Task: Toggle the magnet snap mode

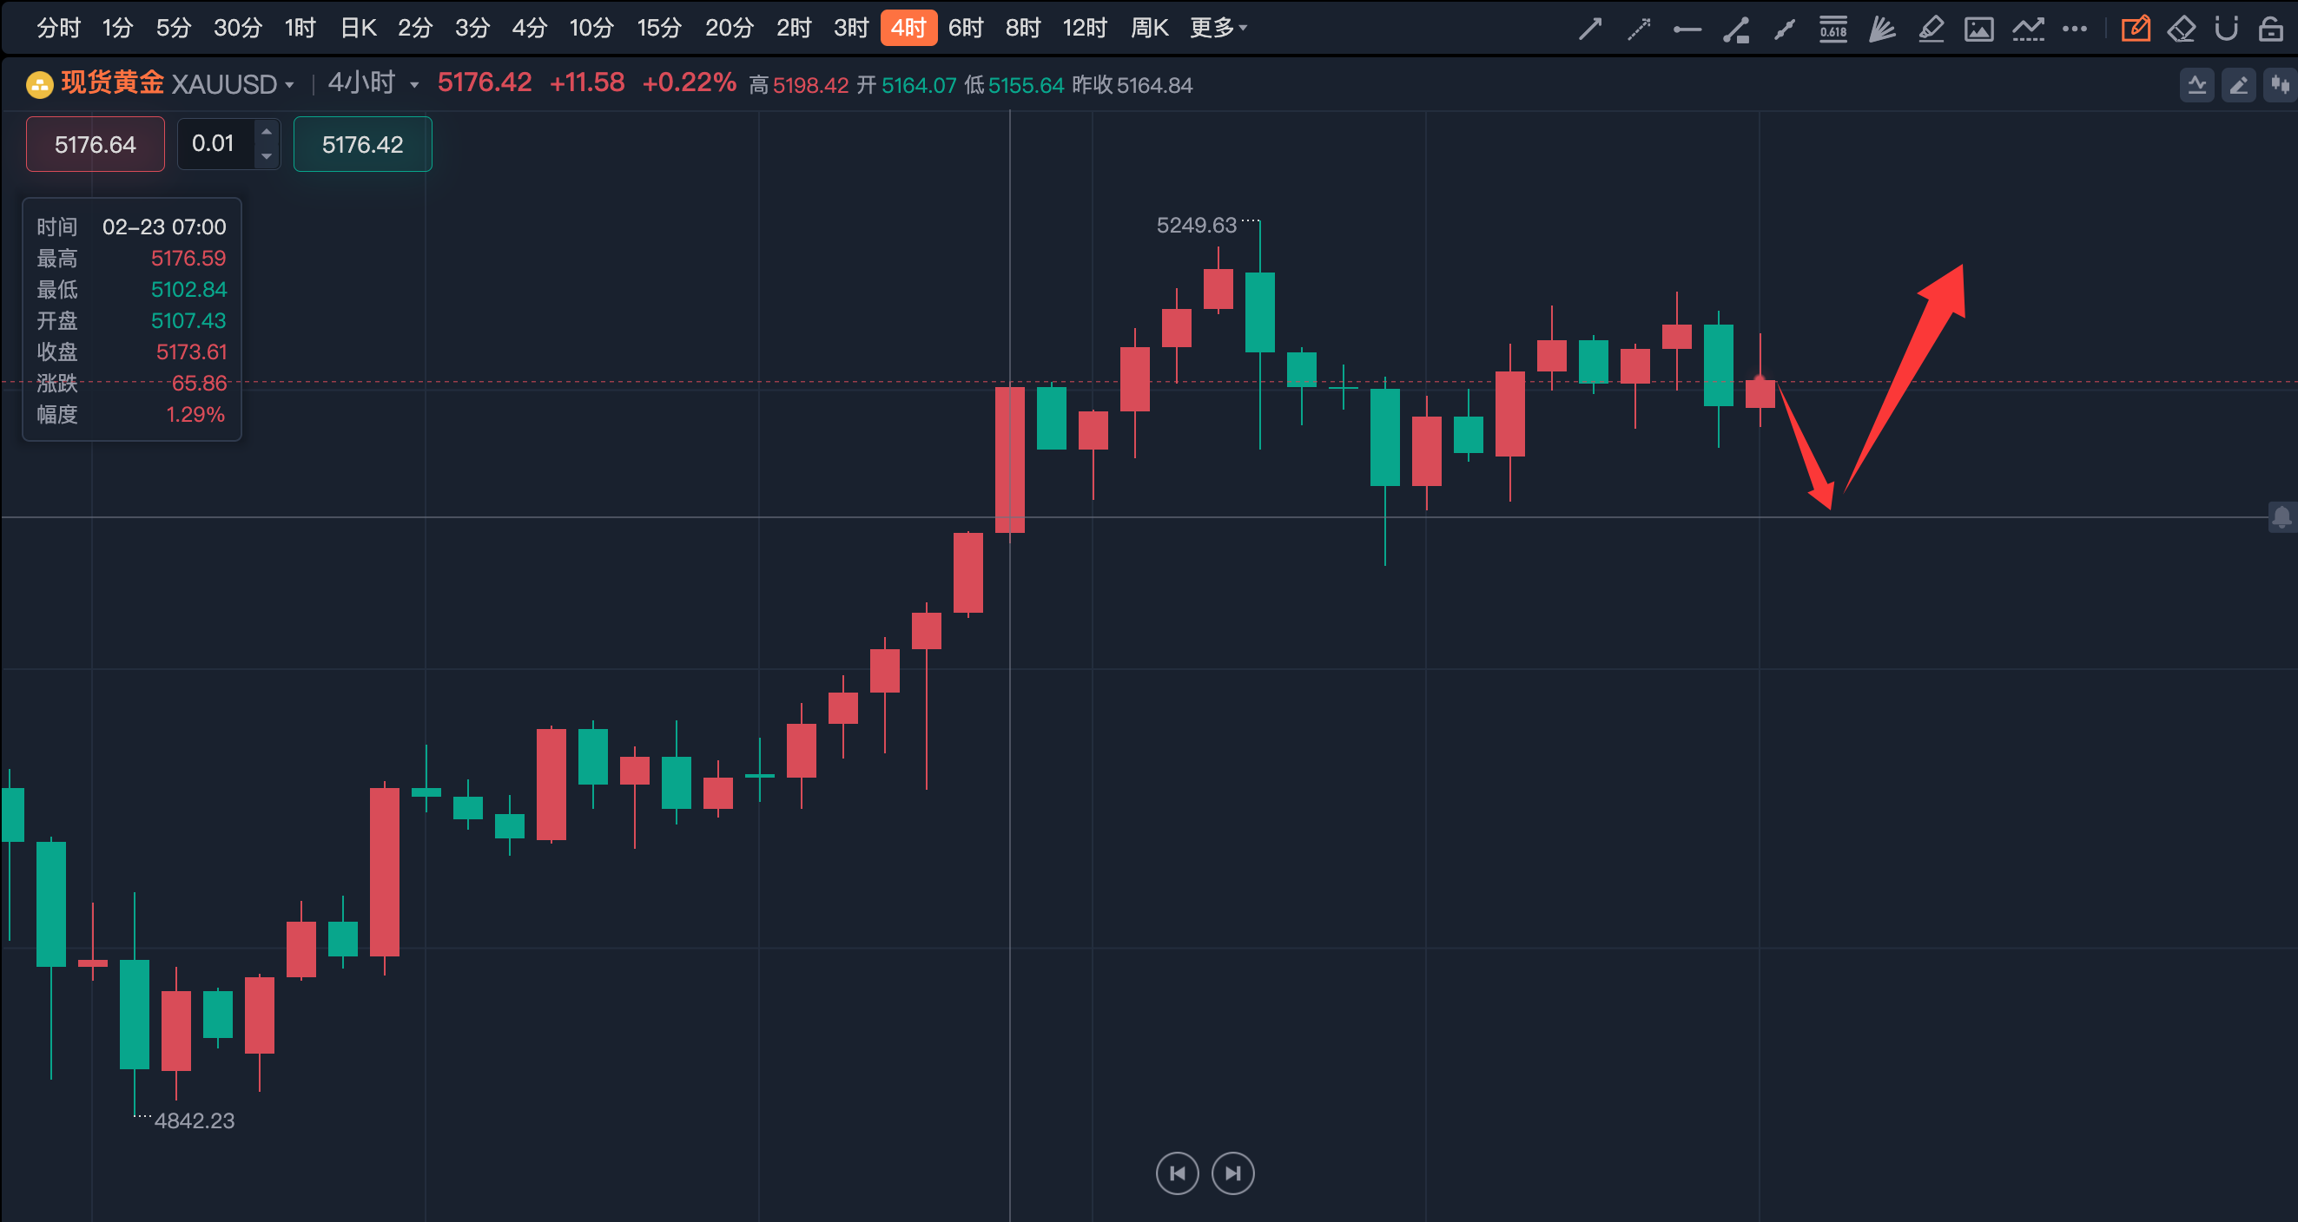Action: pyautogui.click(x=2227, y=29)
